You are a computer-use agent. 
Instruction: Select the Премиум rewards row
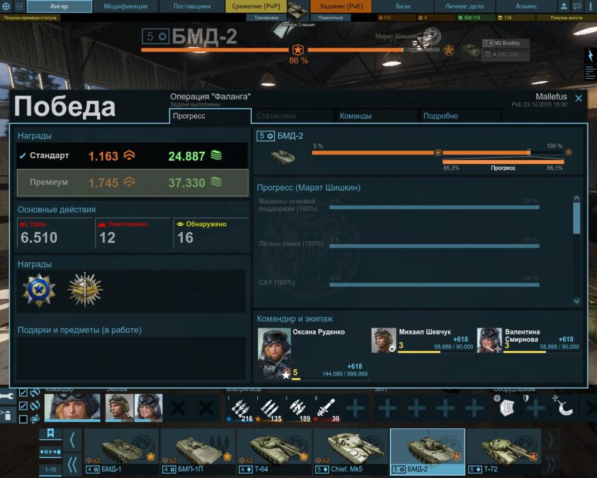(x=133, y=183)
